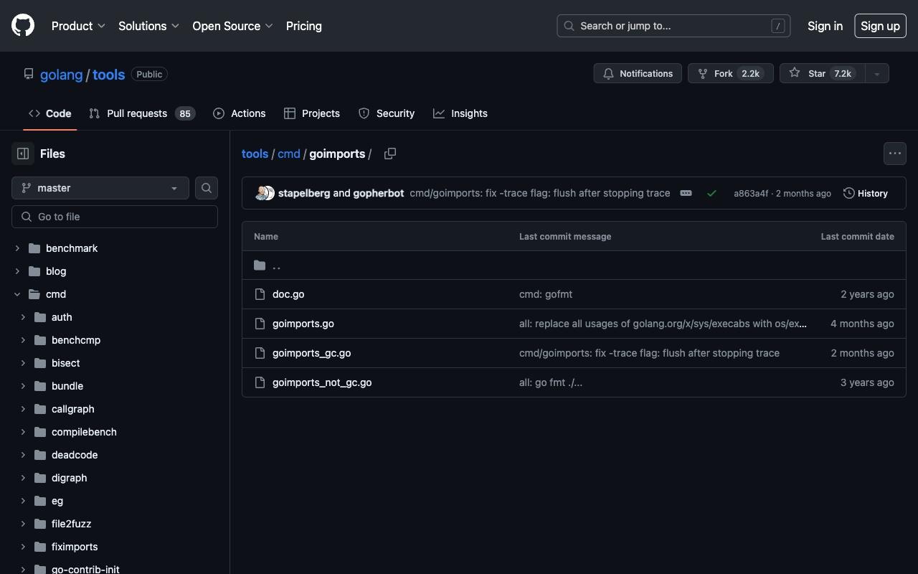918x574 pixels.
Task: Click the callgraph folder icon
Action: click(x=40, y=409)
